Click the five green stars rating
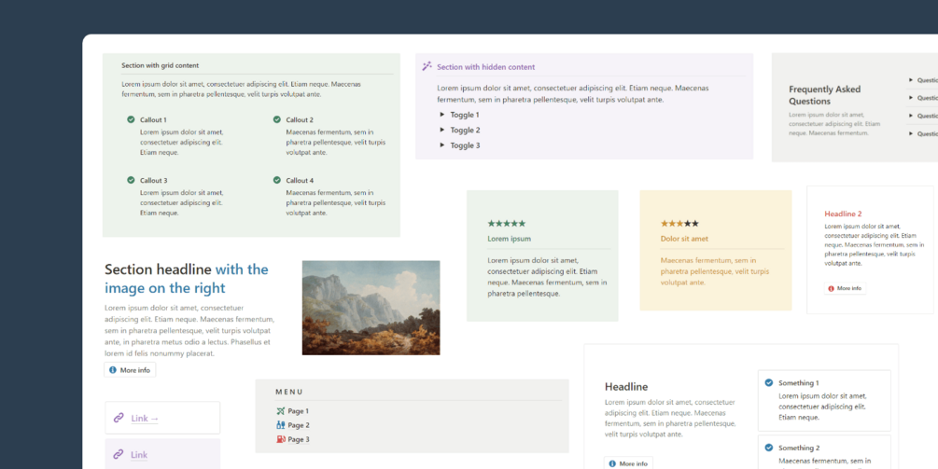938x469 pixels. 506,224
